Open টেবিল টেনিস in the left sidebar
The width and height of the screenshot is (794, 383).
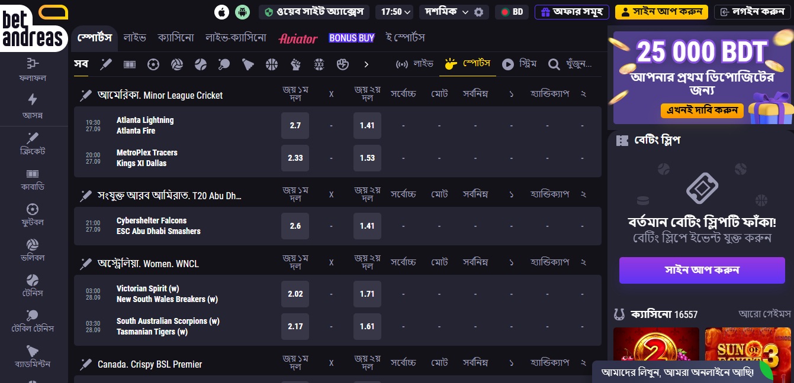point(33,321)
